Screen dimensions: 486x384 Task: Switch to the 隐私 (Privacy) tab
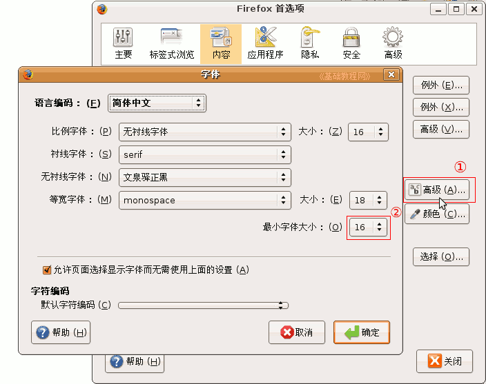(x=310, y=44)
